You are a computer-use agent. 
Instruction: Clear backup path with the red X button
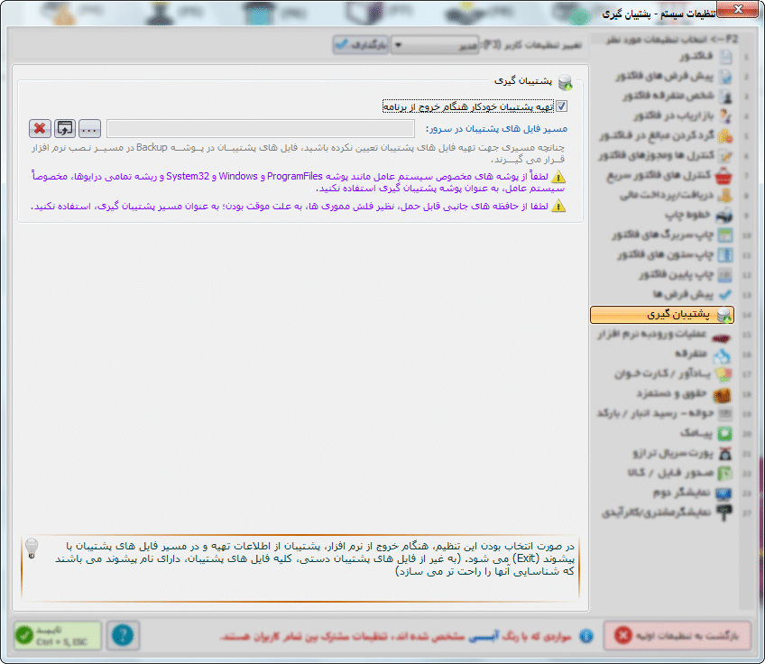[x=40, y=129]
